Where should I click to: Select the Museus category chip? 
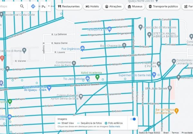coord(134,6)
